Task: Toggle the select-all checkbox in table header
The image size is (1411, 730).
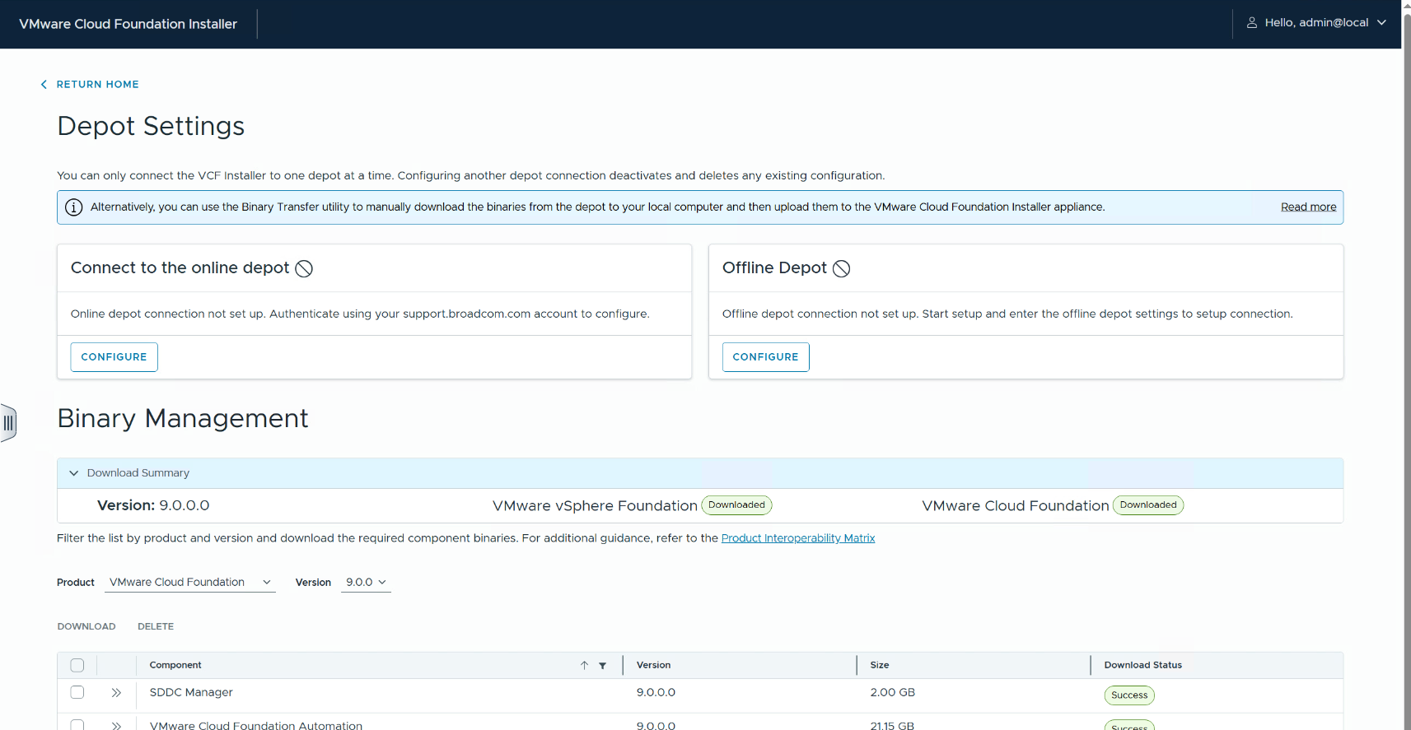Action: point(77,666)
